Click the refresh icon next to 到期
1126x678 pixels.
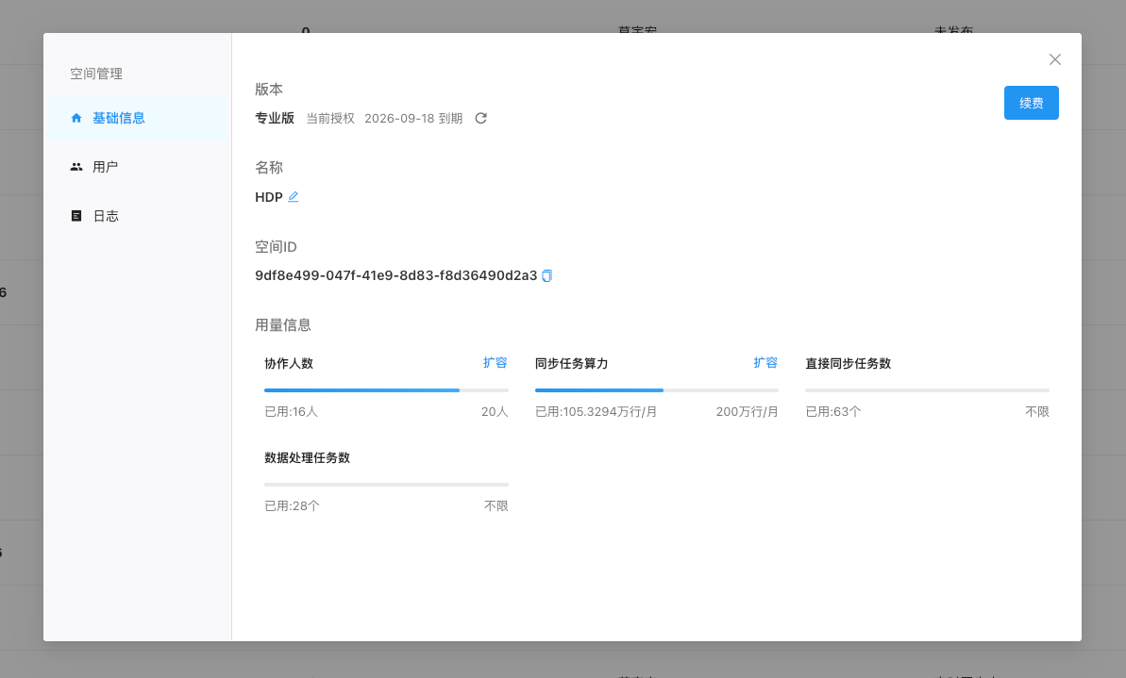(480, 118)
